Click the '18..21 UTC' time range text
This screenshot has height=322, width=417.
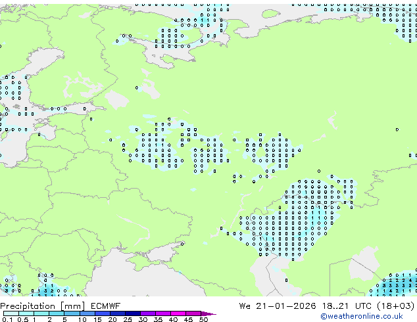[x=347, y=306]
